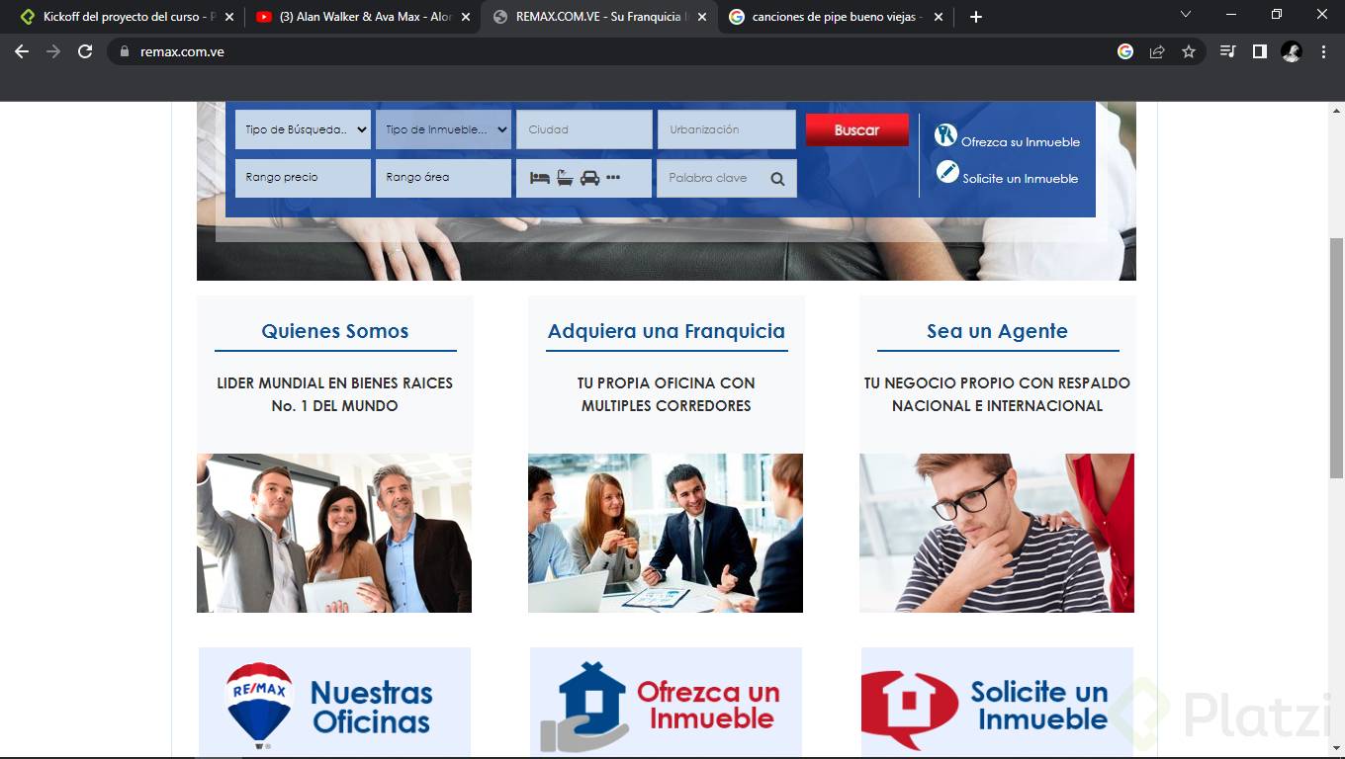Viewport: 1345px width, 759px height.
Task: Click the Quienes Somos team photo
Action: click(x=334, y=533)
